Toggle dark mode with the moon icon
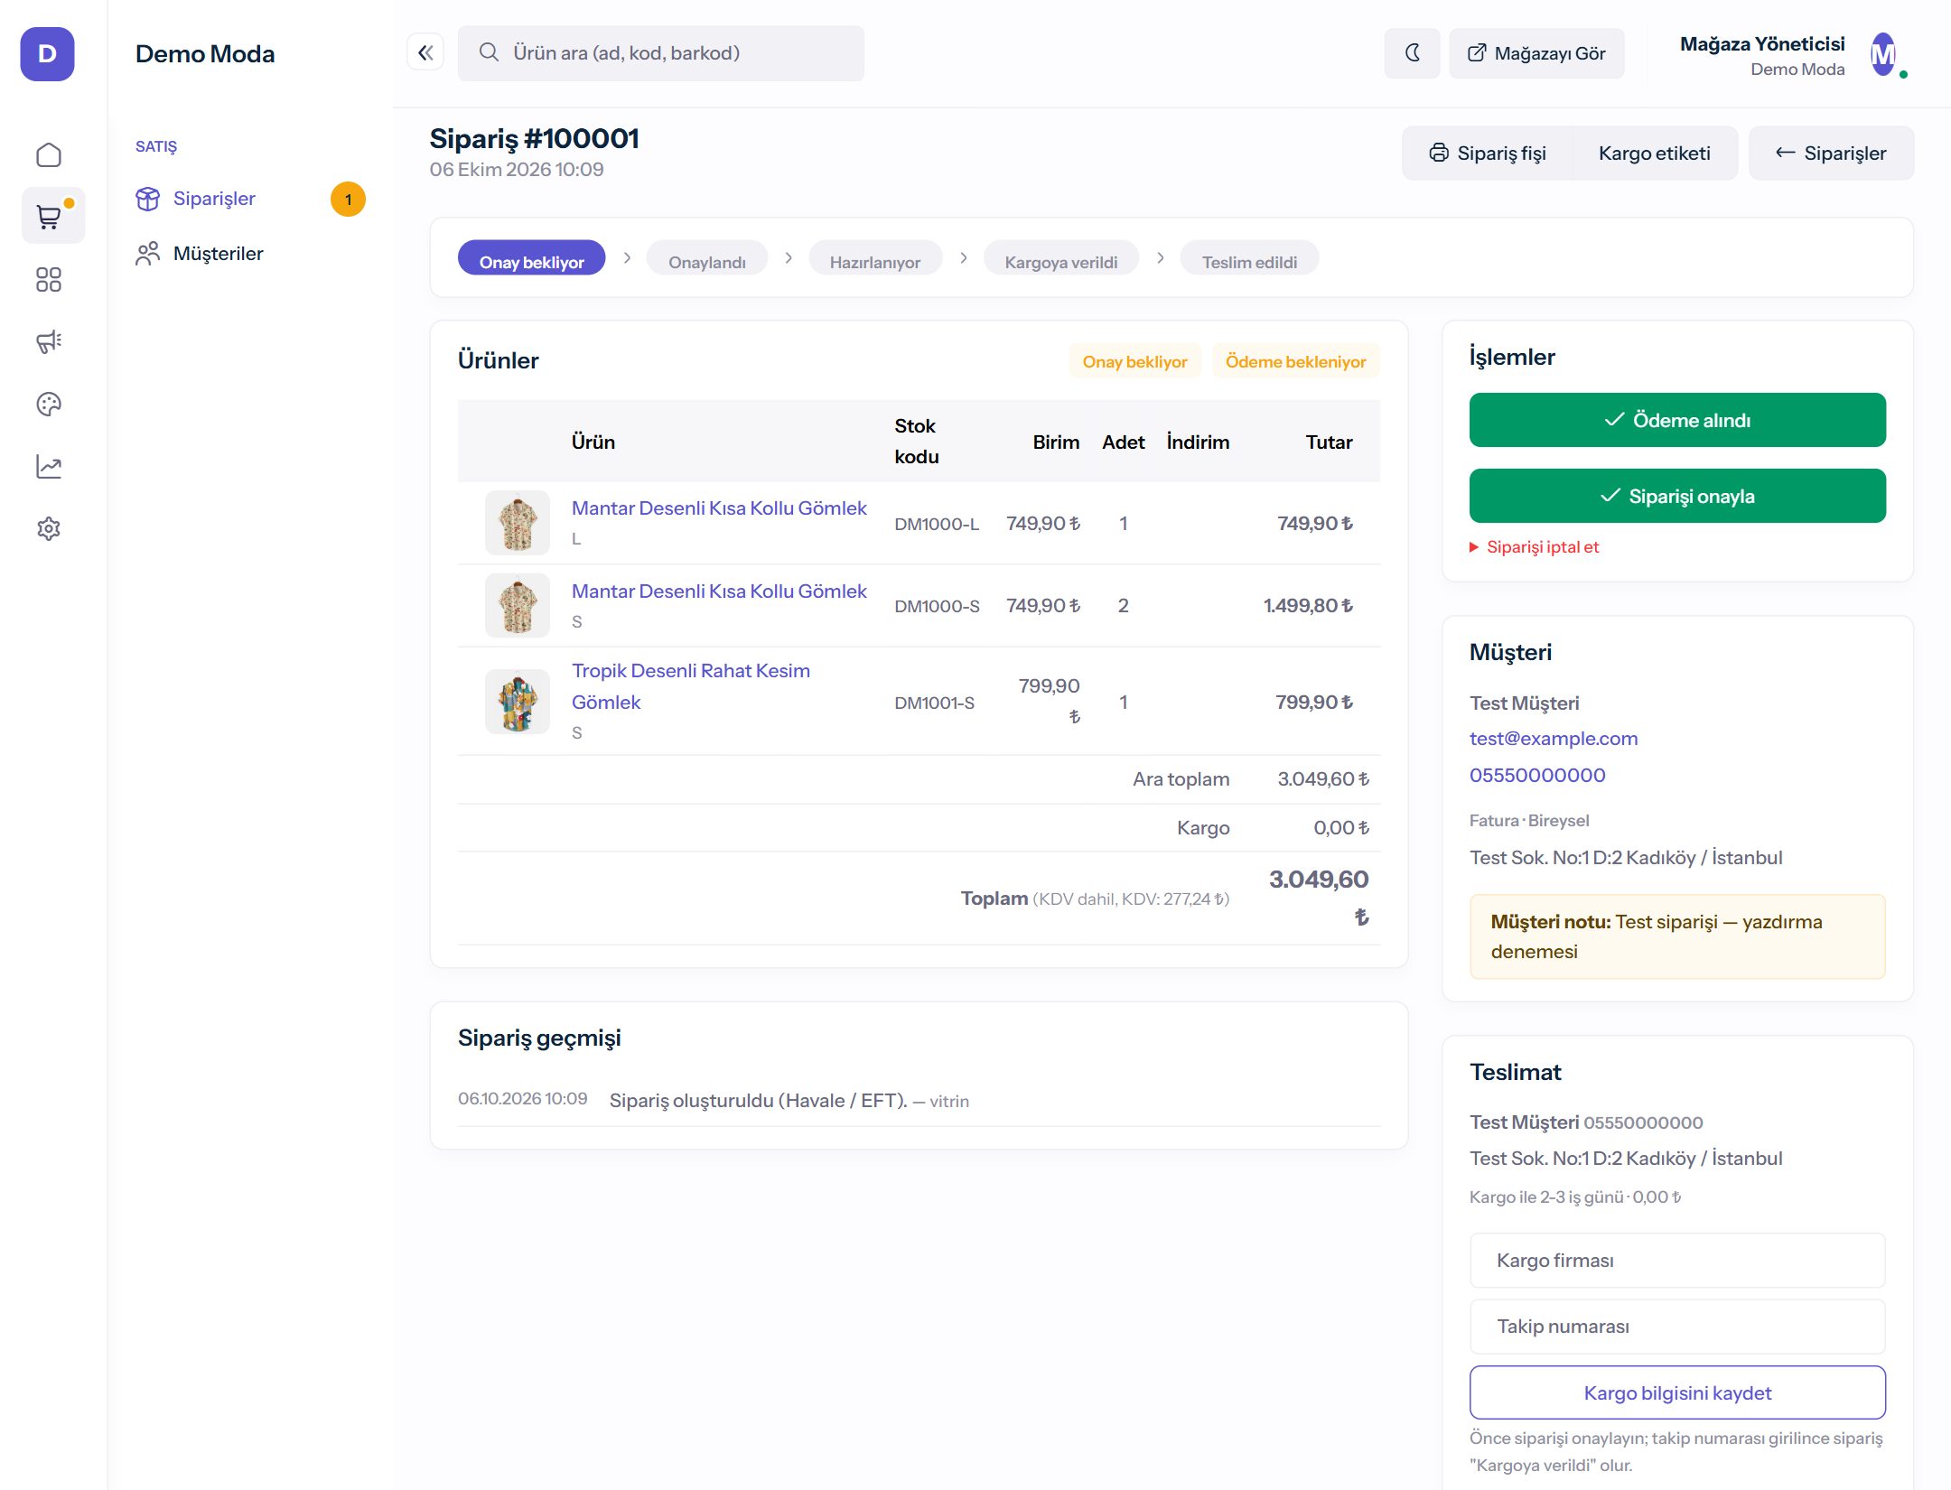 pyautogui.click(x=1412, y=53)
